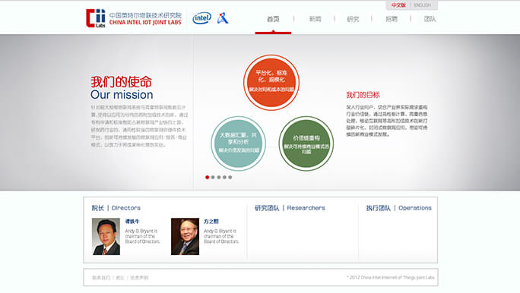Click the Cii Labs logo
520x293 pixels.
(96, 18)
